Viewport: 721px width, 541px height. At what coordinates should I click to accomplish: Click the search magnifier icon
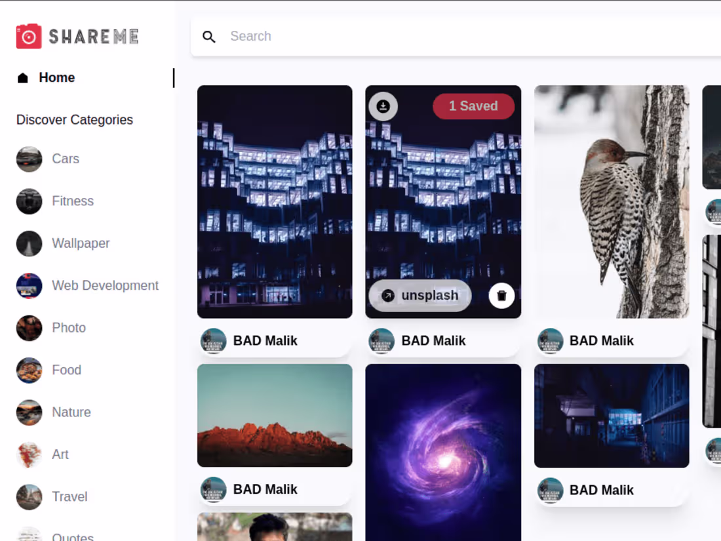[x=209, y=37]
